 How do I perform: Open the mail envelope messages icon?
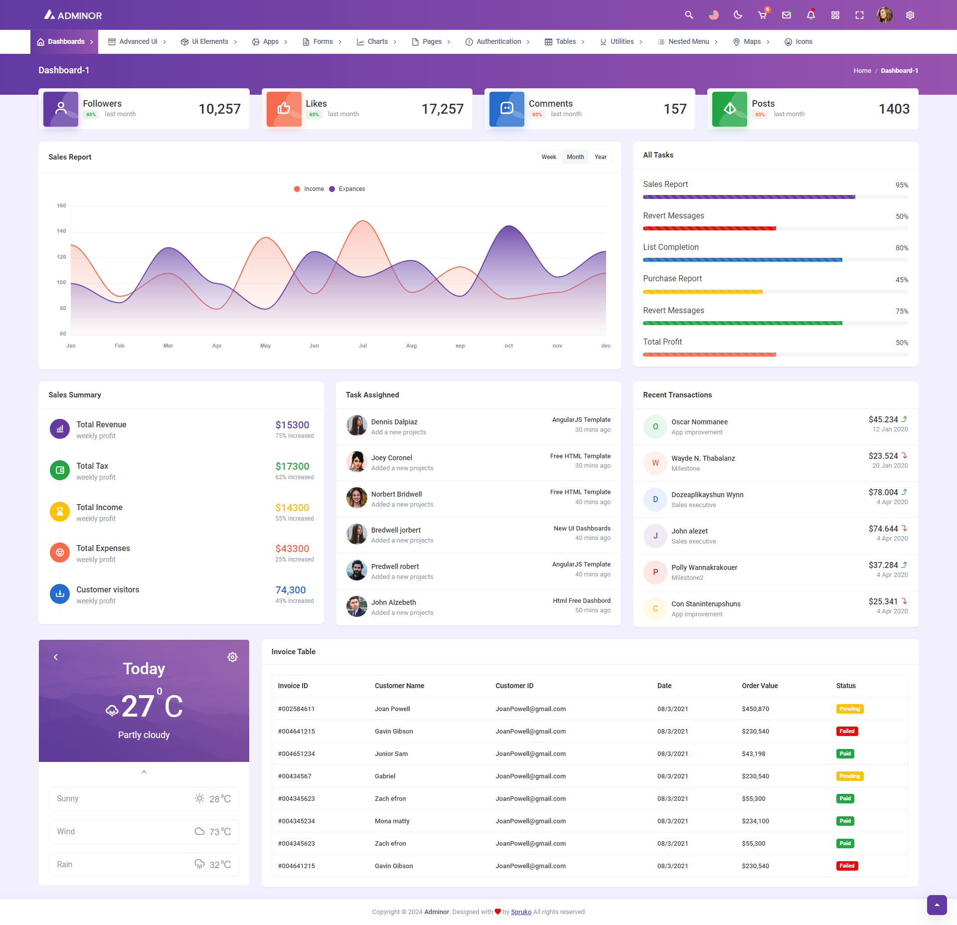787,15
